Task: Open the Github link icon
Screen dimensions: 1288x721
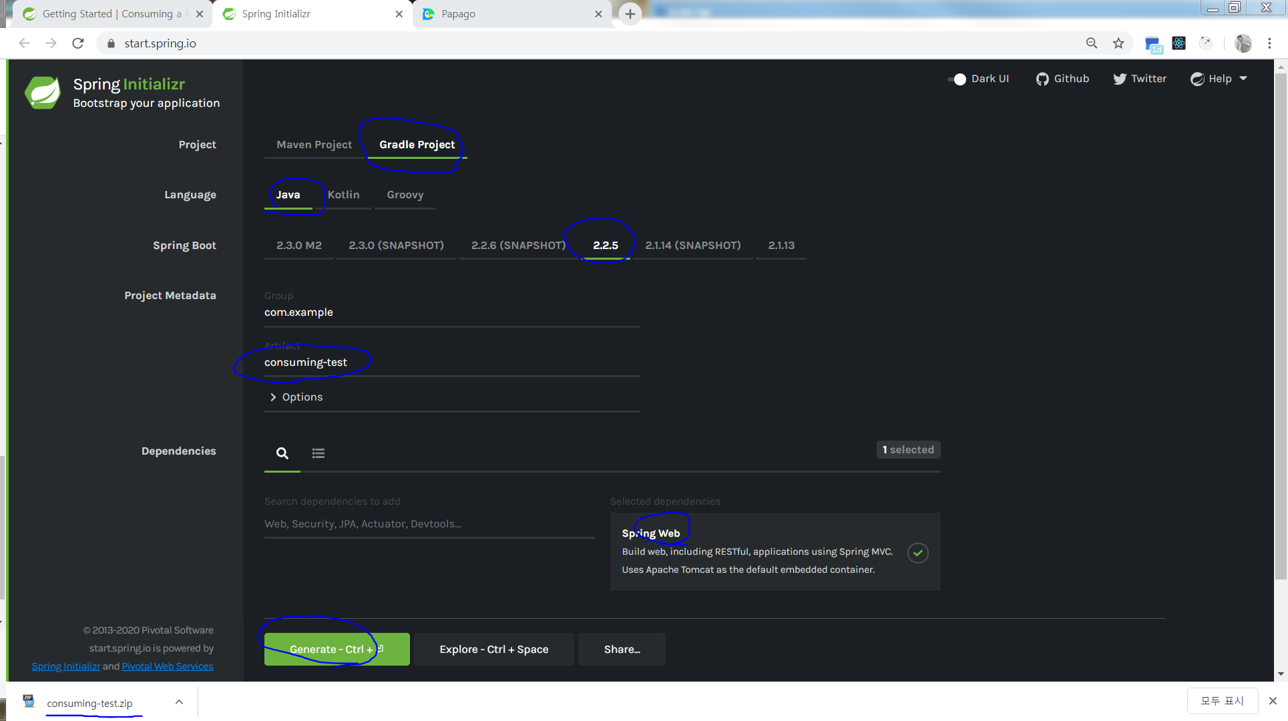Action: (x=1042, y=79)
